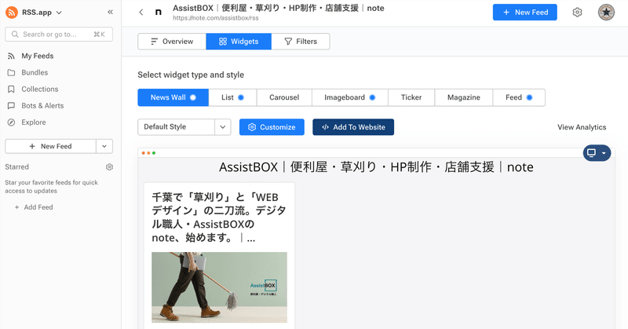Expand sidebar New Feed dropdown arrow

[104, 146]
